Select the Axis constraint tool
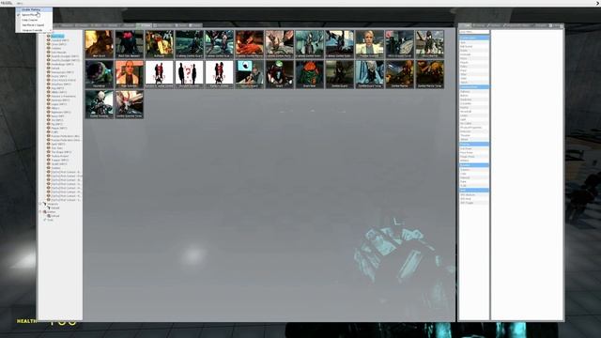This screenshot has height=338, width=601. pyautogui.click(x=474, y=42)
